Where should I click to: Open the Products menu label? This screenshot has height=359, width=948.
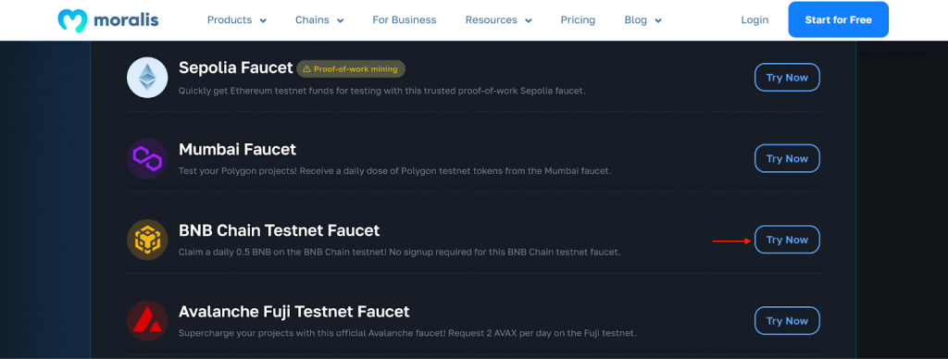[x=230, y=20]
